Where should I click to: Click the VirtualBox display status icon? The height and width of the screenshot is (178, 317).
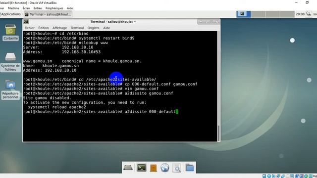[x=292, y=176]
